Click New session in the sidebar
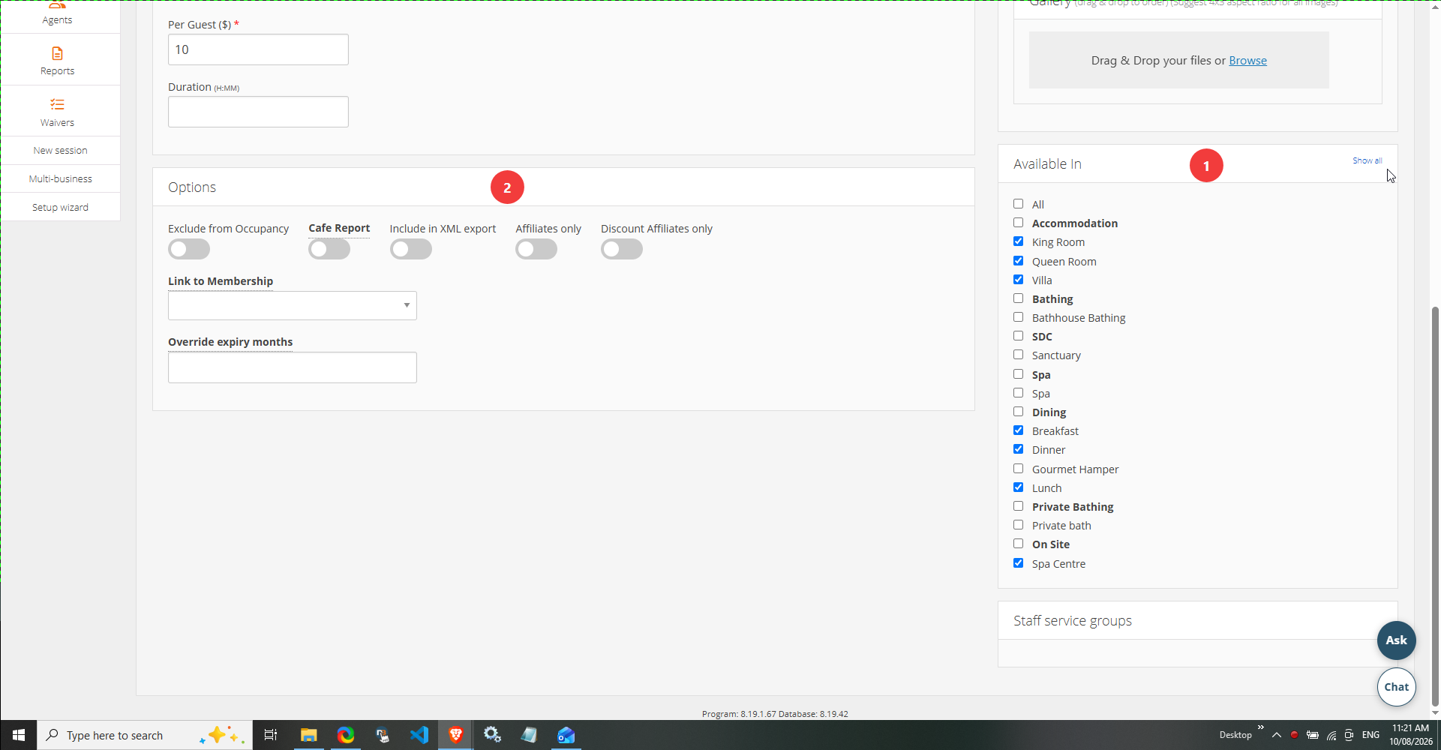Image resolution: width=1441 pixels, height=750 pixels. (x=61, y=150)
